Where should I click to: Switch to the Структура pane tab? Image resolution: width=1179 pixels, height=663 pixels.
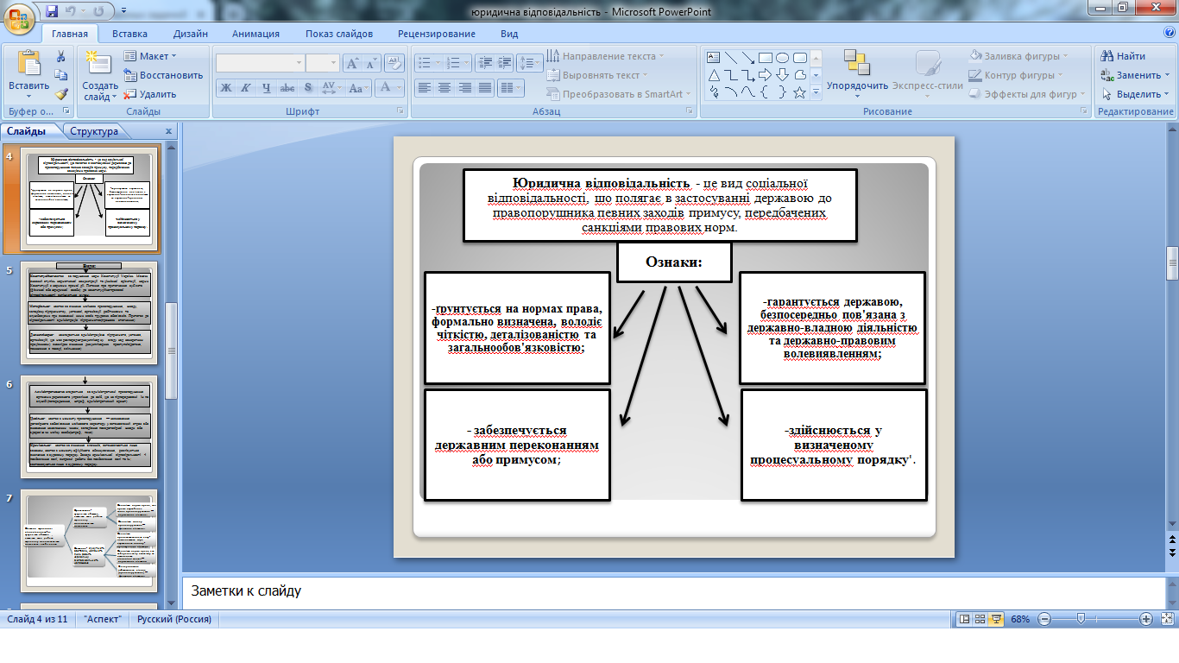[x=94, y=131]
